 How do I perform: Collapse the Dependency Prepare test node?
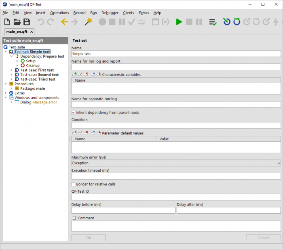[11, 56]
